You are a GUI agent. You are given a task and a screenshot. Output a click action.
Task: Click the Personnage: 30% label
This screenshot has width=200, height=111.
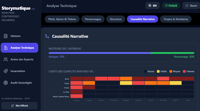point(184,57)
